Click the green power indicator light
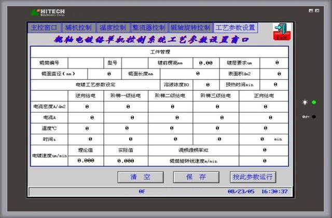Screen dimensions: 332x218 click(x=313, y=102)
